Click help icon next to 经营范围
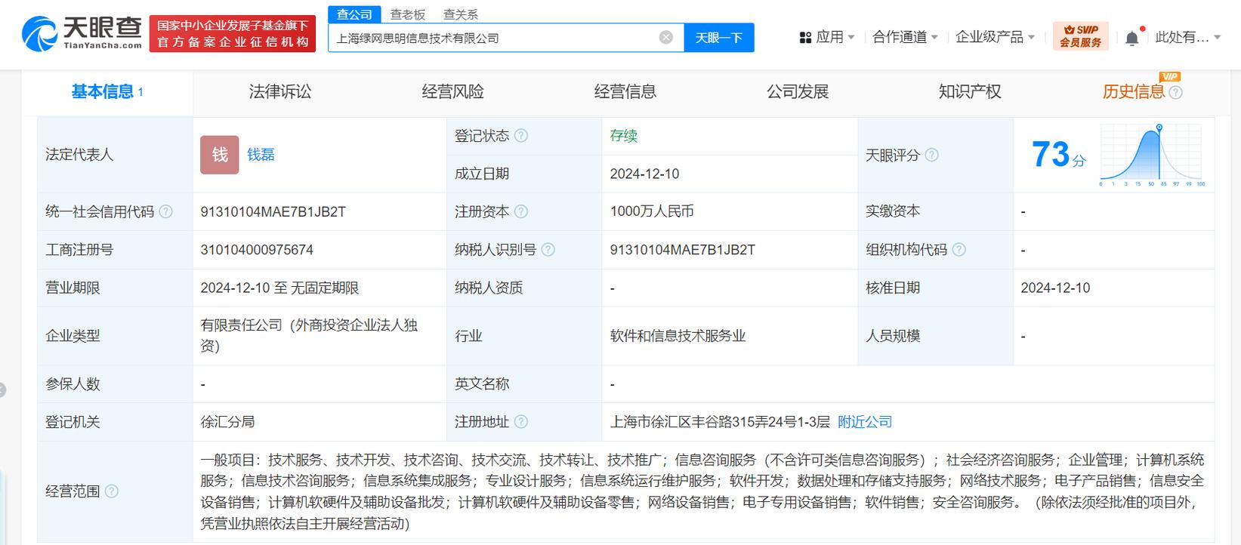This screenshot has width=1241, height=545. (112, 491)
